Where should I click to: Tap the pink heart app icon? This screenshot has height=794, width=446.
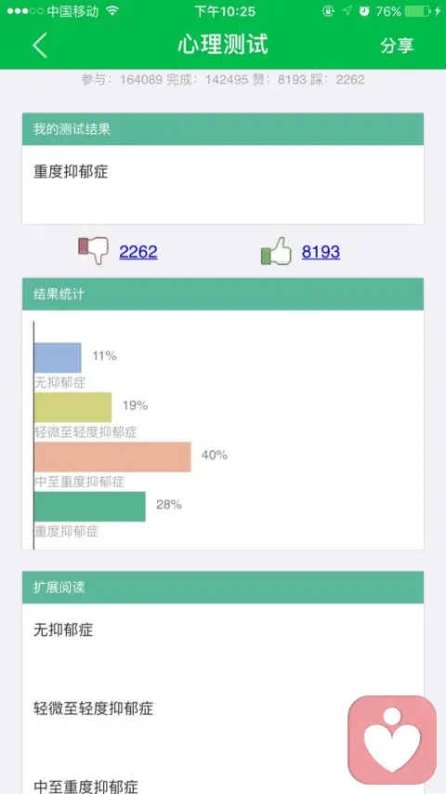click(392, 739)
